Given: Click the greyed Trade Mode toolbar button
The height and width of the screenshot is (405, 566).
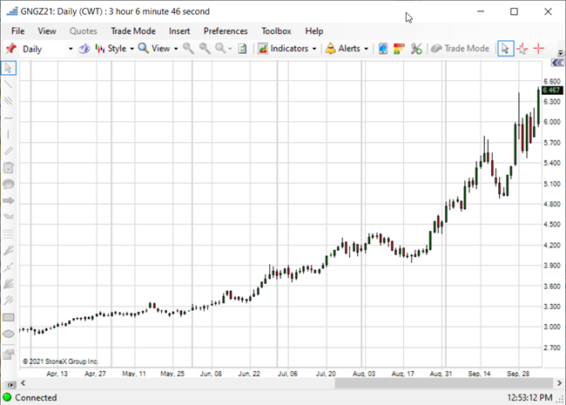Looking at the screenshot, I should (x=460, y=49).
